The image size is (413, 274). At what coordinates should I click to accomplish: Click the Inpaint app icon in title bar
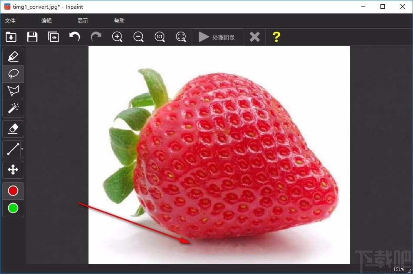[x=7, y=7]
